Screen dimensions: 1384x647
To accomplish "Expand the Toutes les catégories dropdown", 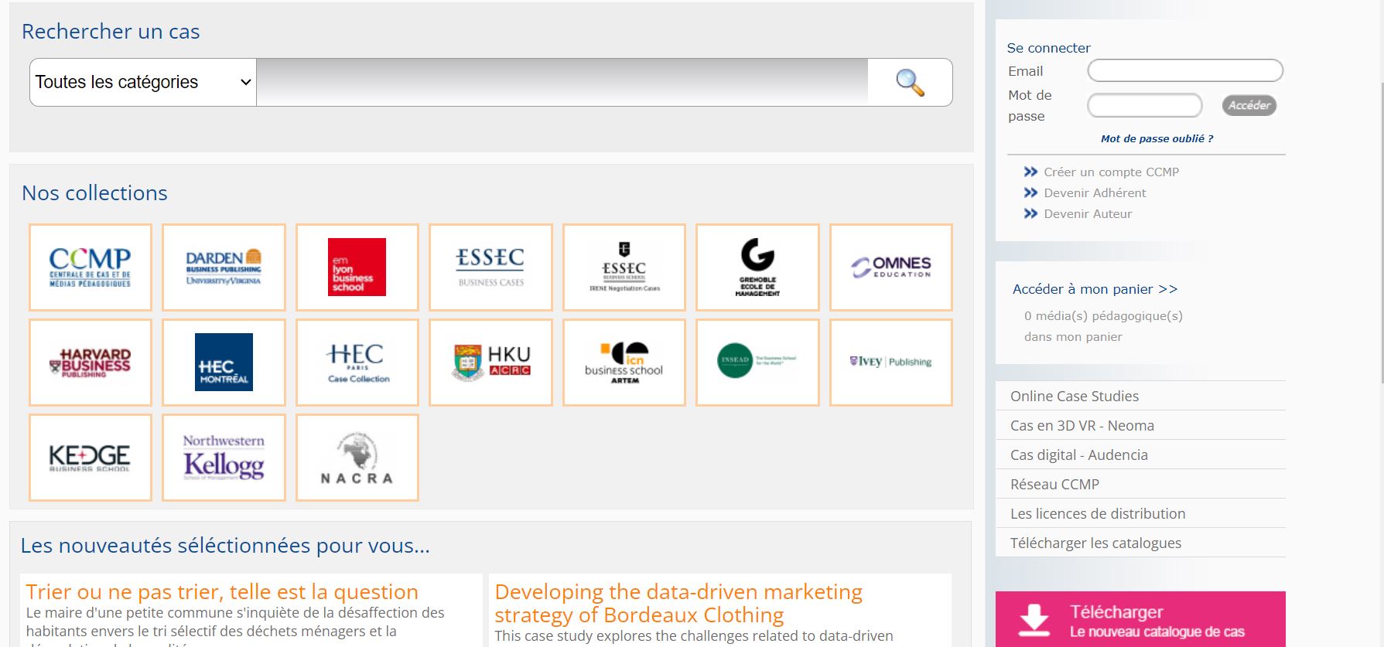I will point(143,82).
